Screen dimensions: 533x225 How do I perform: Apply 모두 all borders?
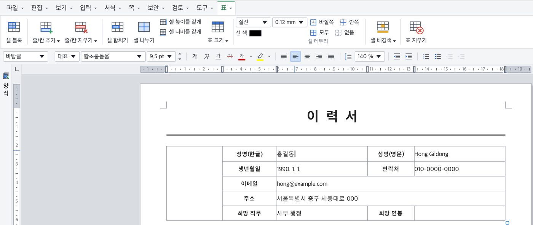[319, 33]
